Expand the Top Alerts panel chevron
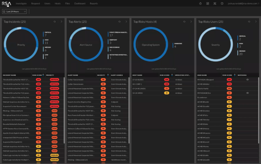 (x=126, y=22)
